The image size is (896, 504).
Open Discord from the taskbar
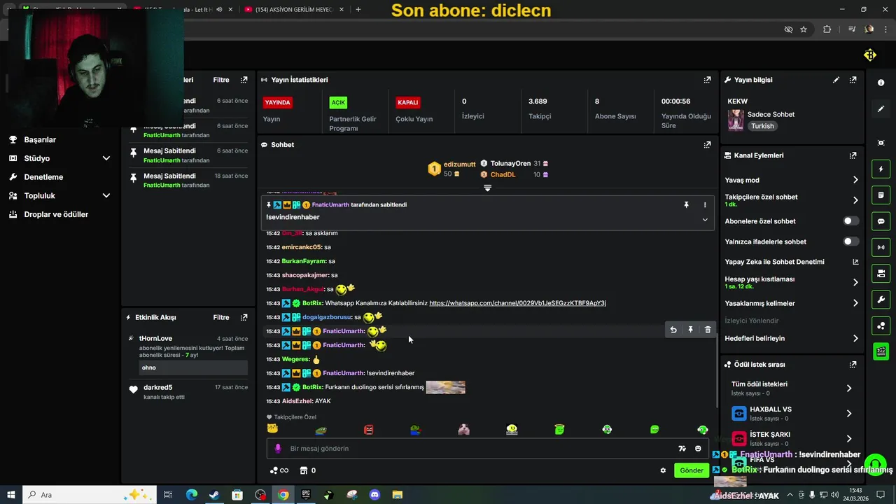[374, 495]
